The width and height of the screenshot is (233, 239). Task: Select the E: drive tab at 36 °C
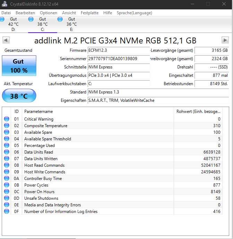point(72,24)
